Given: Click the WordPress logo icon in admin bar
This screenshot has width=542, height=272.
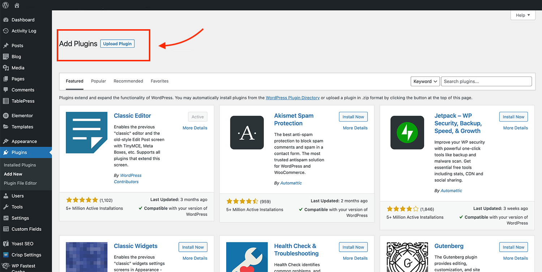Looking at the screenshot, I should [x=5, y=5].
